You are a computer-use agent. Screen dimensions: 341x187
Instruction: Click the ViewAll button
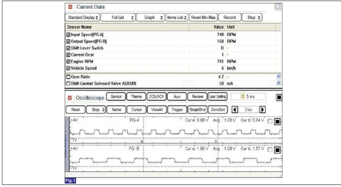click(x=157, y=110)
